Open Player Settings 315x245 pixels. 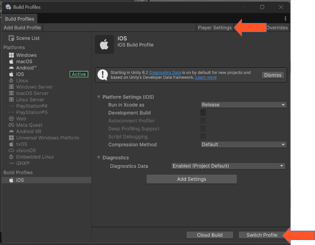215,28
